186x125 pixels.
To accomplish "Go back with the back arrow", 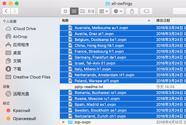I will tap(6, 11).
